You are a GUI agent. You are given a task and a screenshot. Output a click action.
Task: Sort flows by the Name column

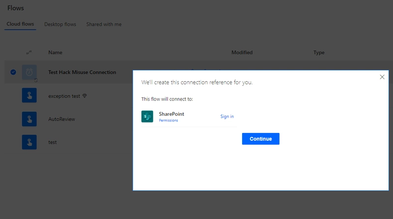tap(55, 53)
